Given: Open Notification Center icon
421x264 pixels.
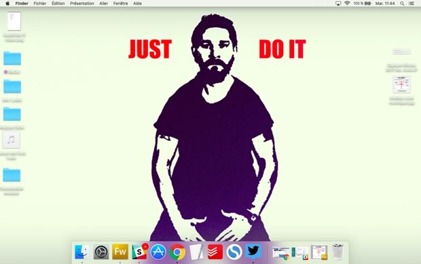Looking at the screenshot, I should coord(411,3).
